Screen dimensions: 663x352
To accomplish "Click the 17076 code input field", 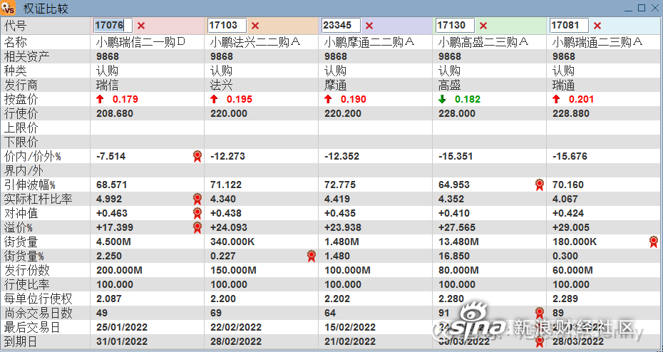I will click(113, 26).
